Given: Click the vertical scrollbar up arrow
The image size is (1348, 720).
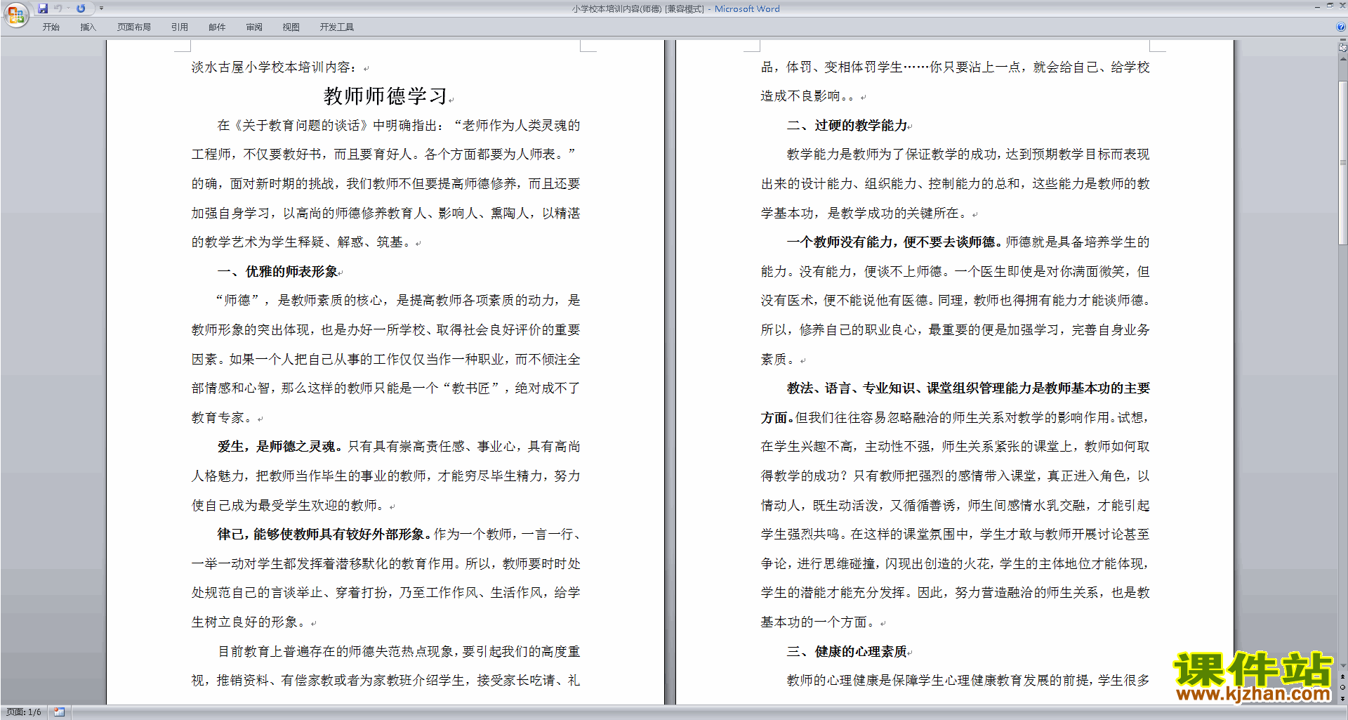Looking at the screenshot, I should point(1342,60).
